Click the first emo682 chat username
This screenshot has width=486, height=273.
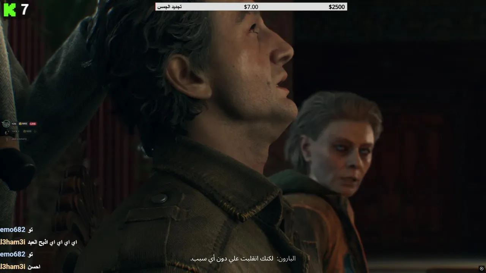click(13, 229)
